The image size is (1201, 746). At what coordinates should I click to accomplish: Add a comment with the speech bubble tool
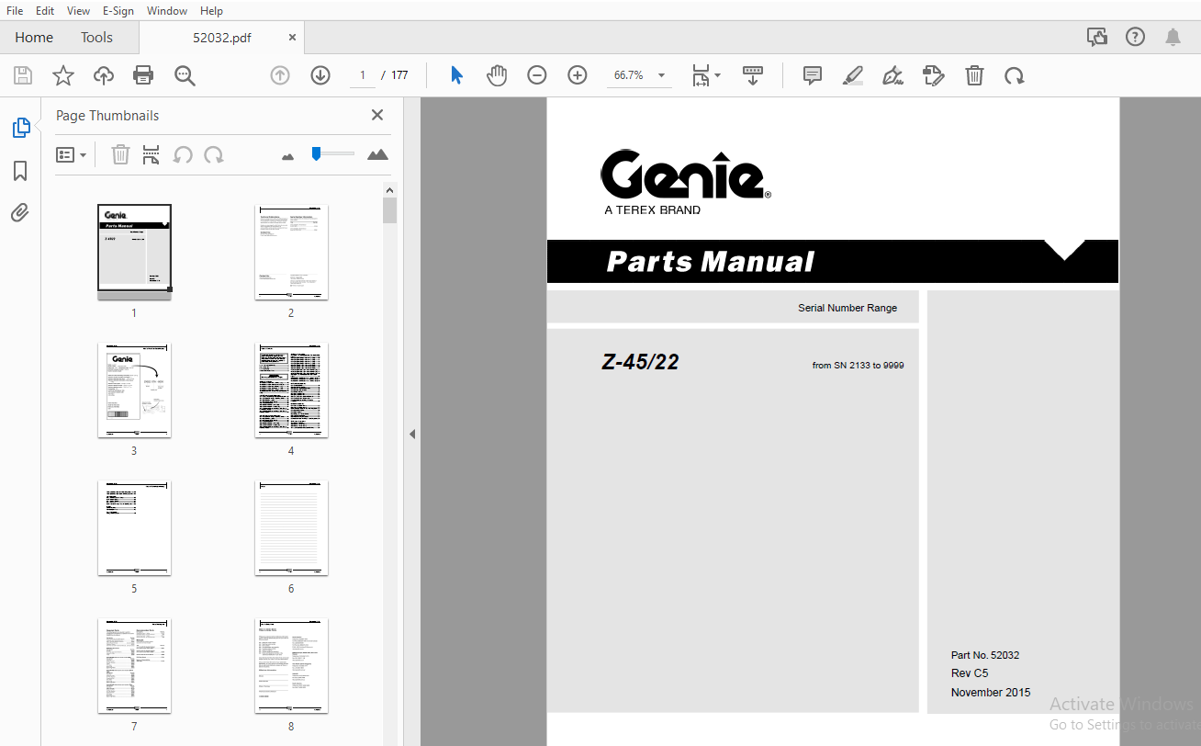(812, 75)
